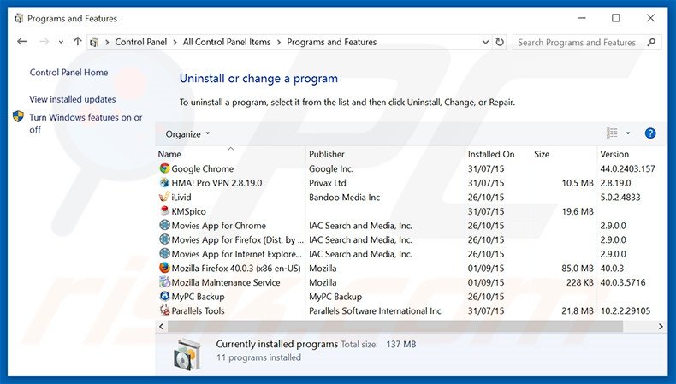The image size is (676, 384).
Task: Click the Movies App for Firefox icon
Action: 164,239
